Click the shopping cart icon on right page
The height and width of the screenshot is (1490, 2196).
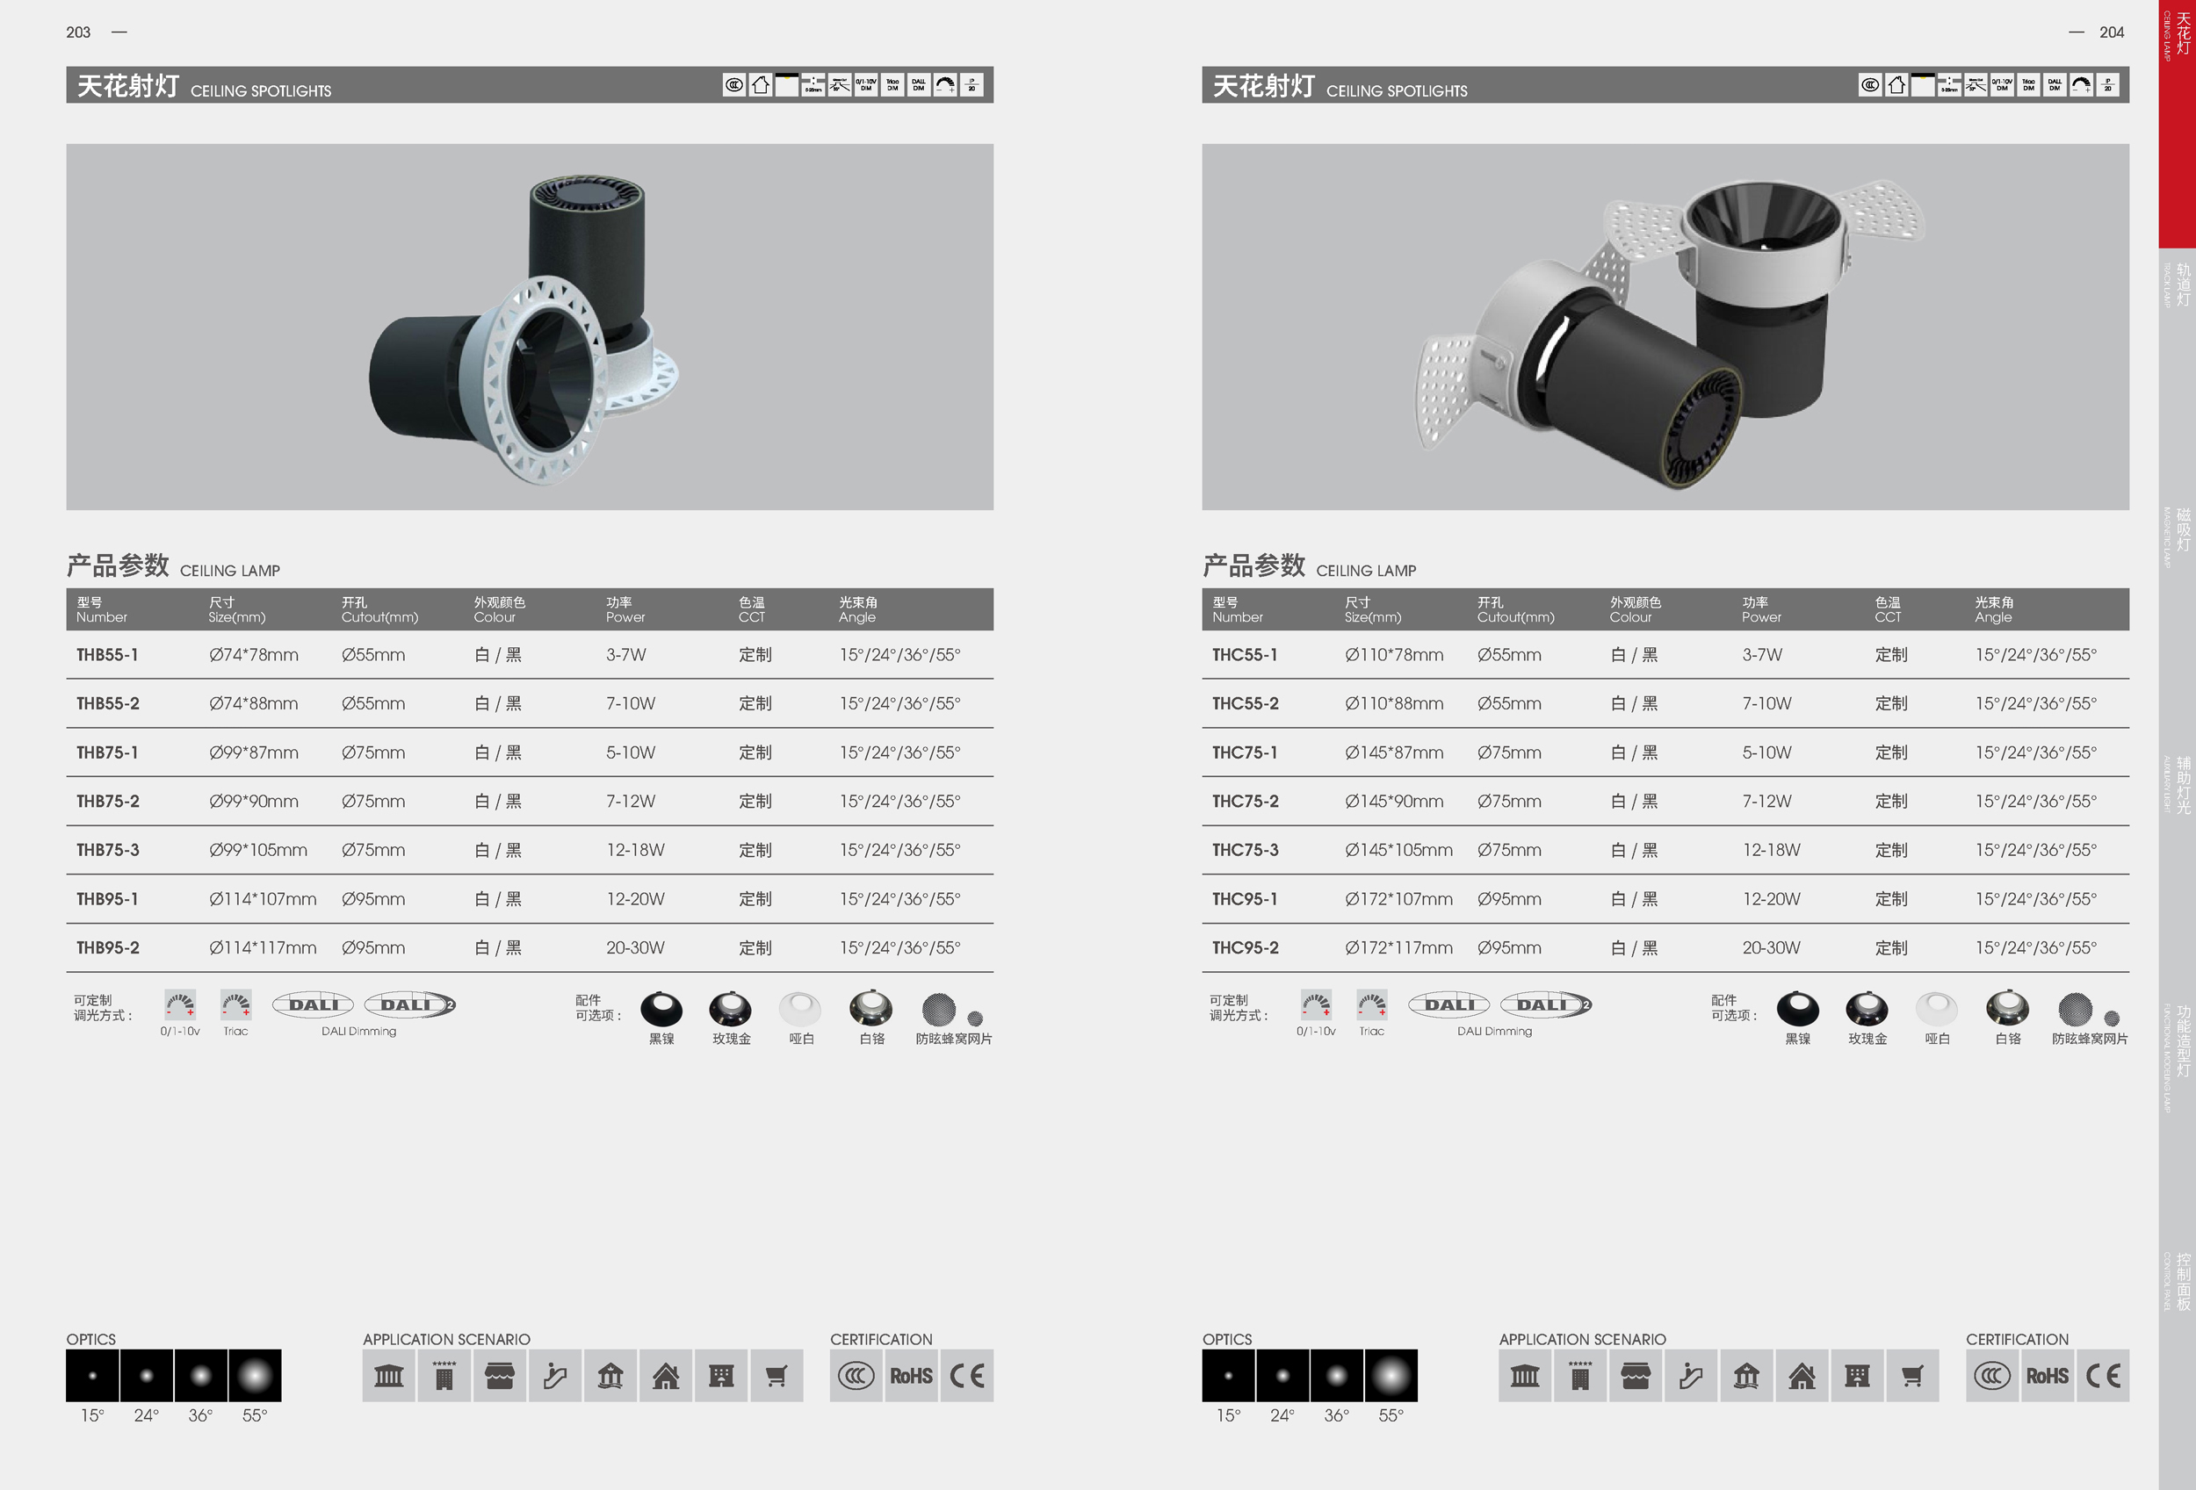pos(1911,1376)
